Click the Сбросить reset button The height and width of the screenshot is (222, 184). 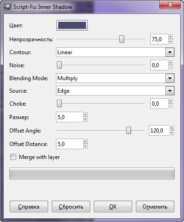[x=71, y=207]
